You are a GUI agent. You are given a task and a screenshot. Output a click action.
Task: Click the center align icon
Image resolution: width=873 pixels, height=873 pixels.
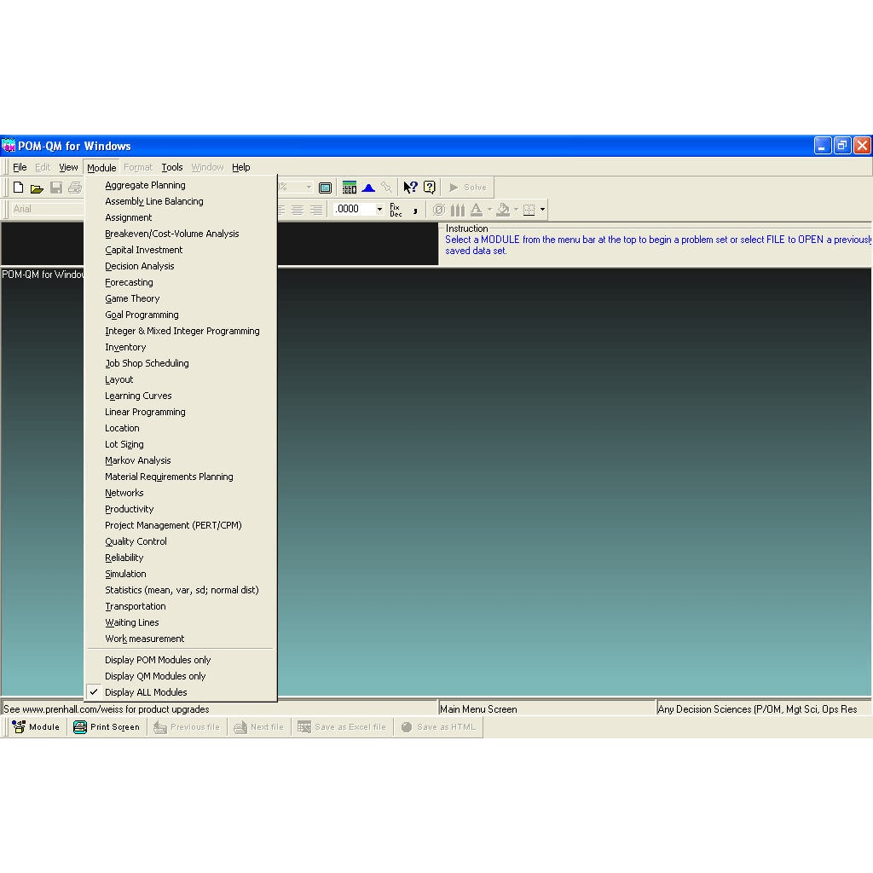point(298,210)
